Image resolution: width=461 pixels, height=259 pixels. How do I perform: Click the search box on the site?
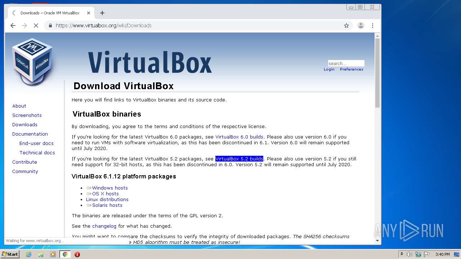click(x=346, y=63)
